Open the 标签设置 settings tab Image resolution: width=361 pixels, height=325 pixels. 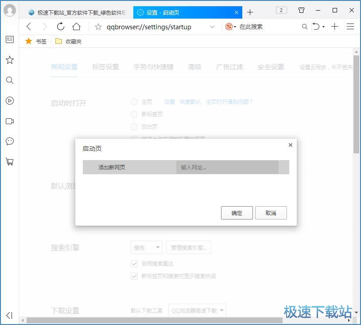[105, 67]
